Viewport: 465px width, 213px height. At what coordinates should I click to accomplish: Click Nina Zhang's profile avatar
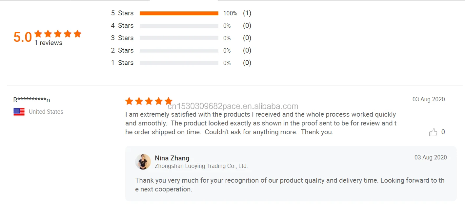tap(143, 162)
